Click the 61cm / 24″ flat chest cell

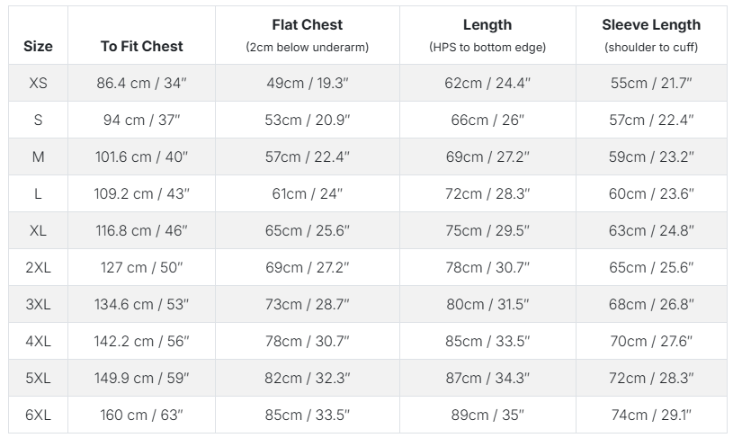[x=307, y=193]
